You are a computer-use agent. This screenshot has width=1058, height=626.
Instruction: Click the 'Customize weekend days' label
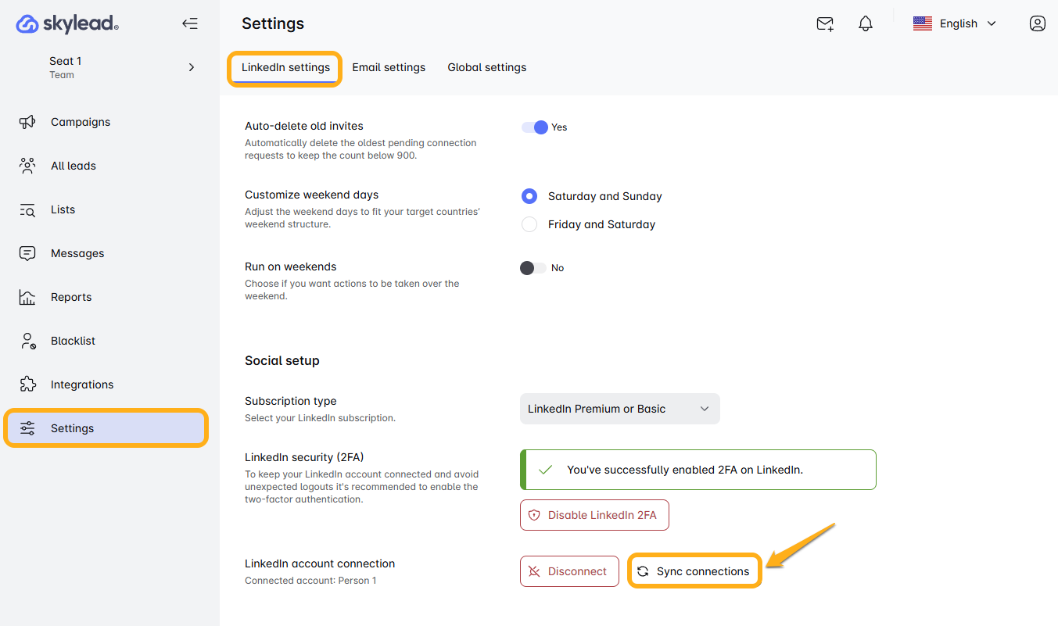point(312,195)
